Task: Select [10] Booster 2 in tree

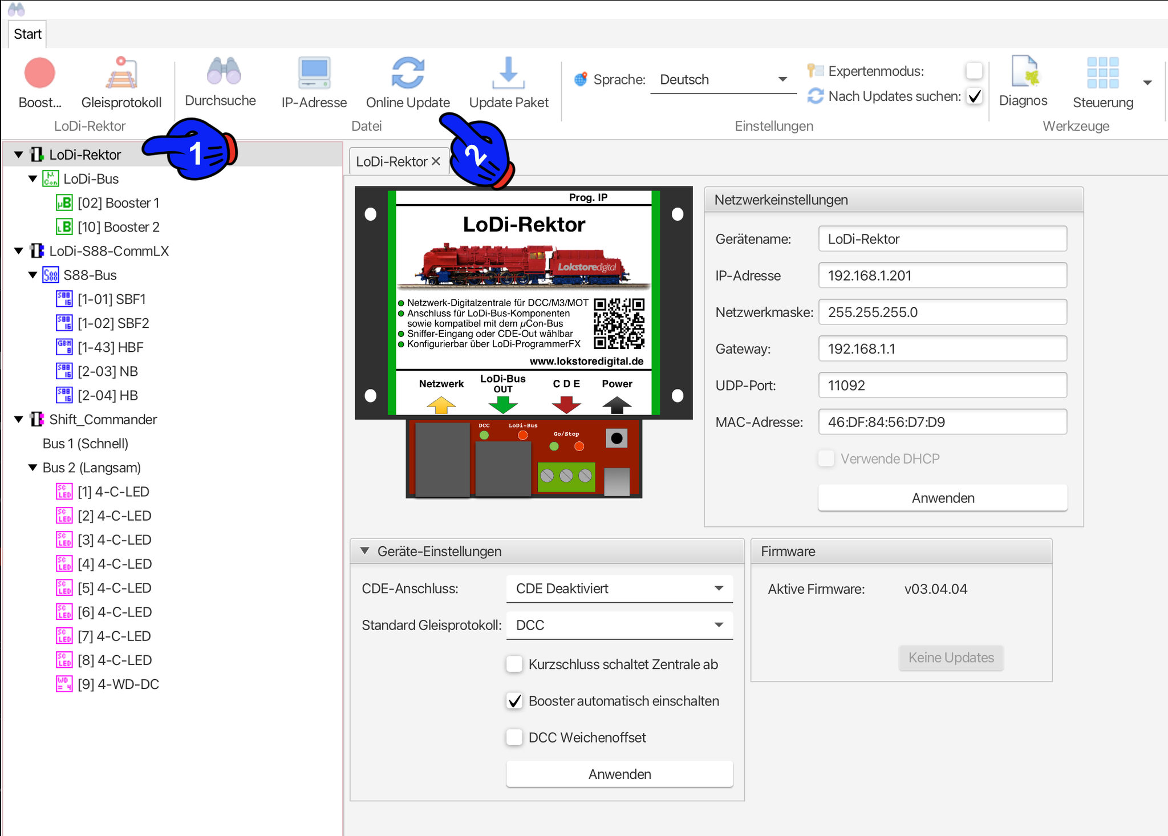Action: pos(118,227)
